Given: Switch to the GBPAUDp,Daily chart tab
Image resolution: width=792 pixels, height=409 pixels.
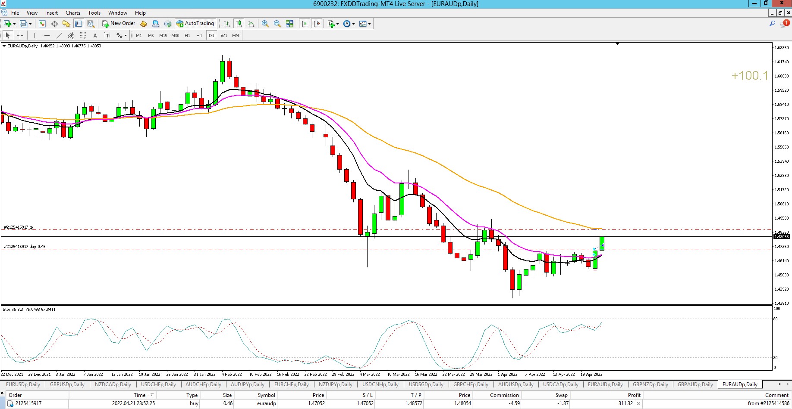Looking at the screenshot, I should click(695, 384).
